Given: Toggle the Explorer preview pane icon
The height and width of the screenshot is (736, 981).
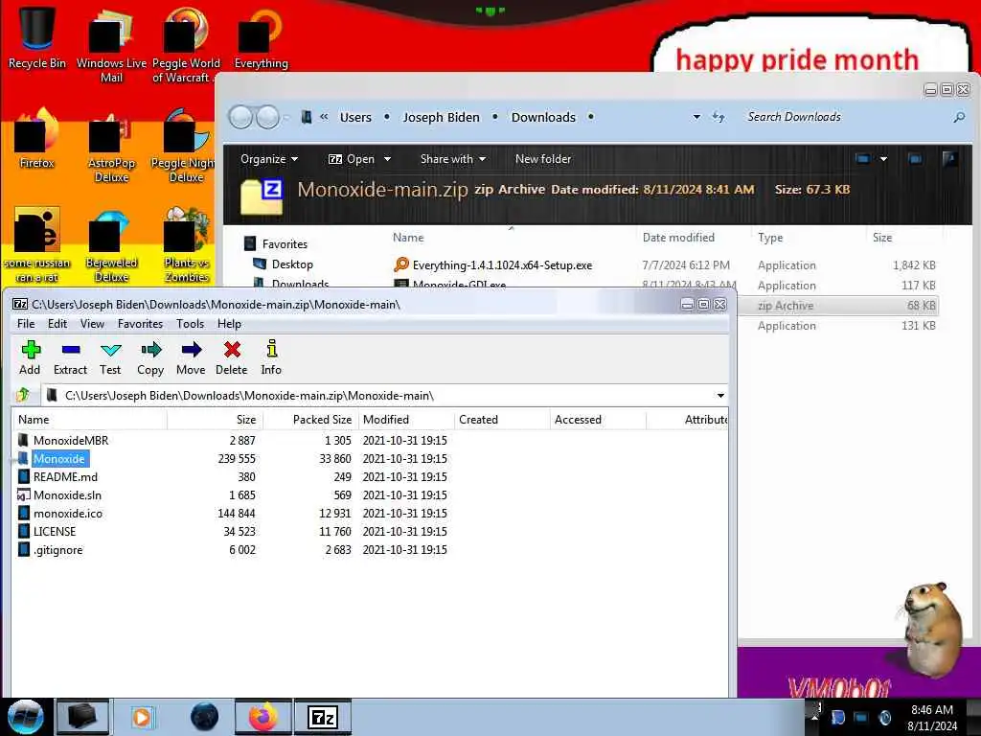Looking at the screenshot, I should [915, 159].
